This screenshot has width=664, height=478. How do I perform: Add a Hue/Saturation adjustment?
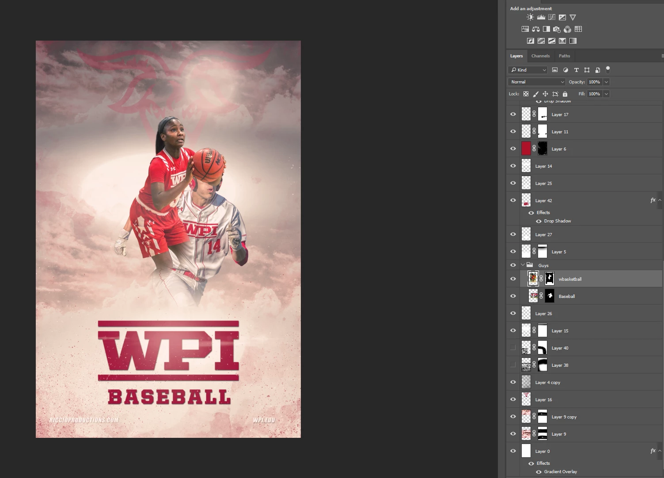coord(525,29)
